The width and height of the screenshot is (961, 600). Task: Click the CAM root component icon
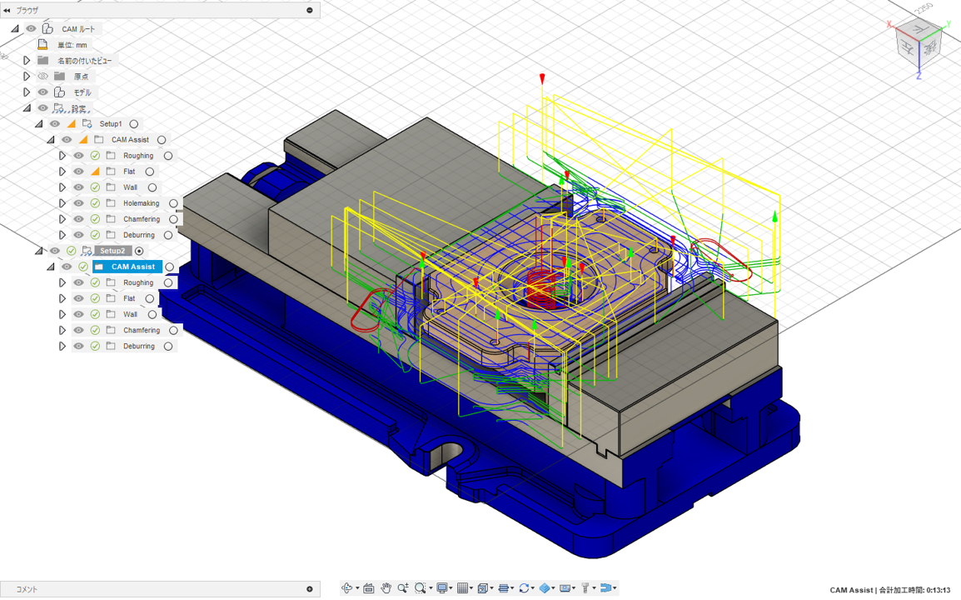pyautogui.click(x=47, y=29)
